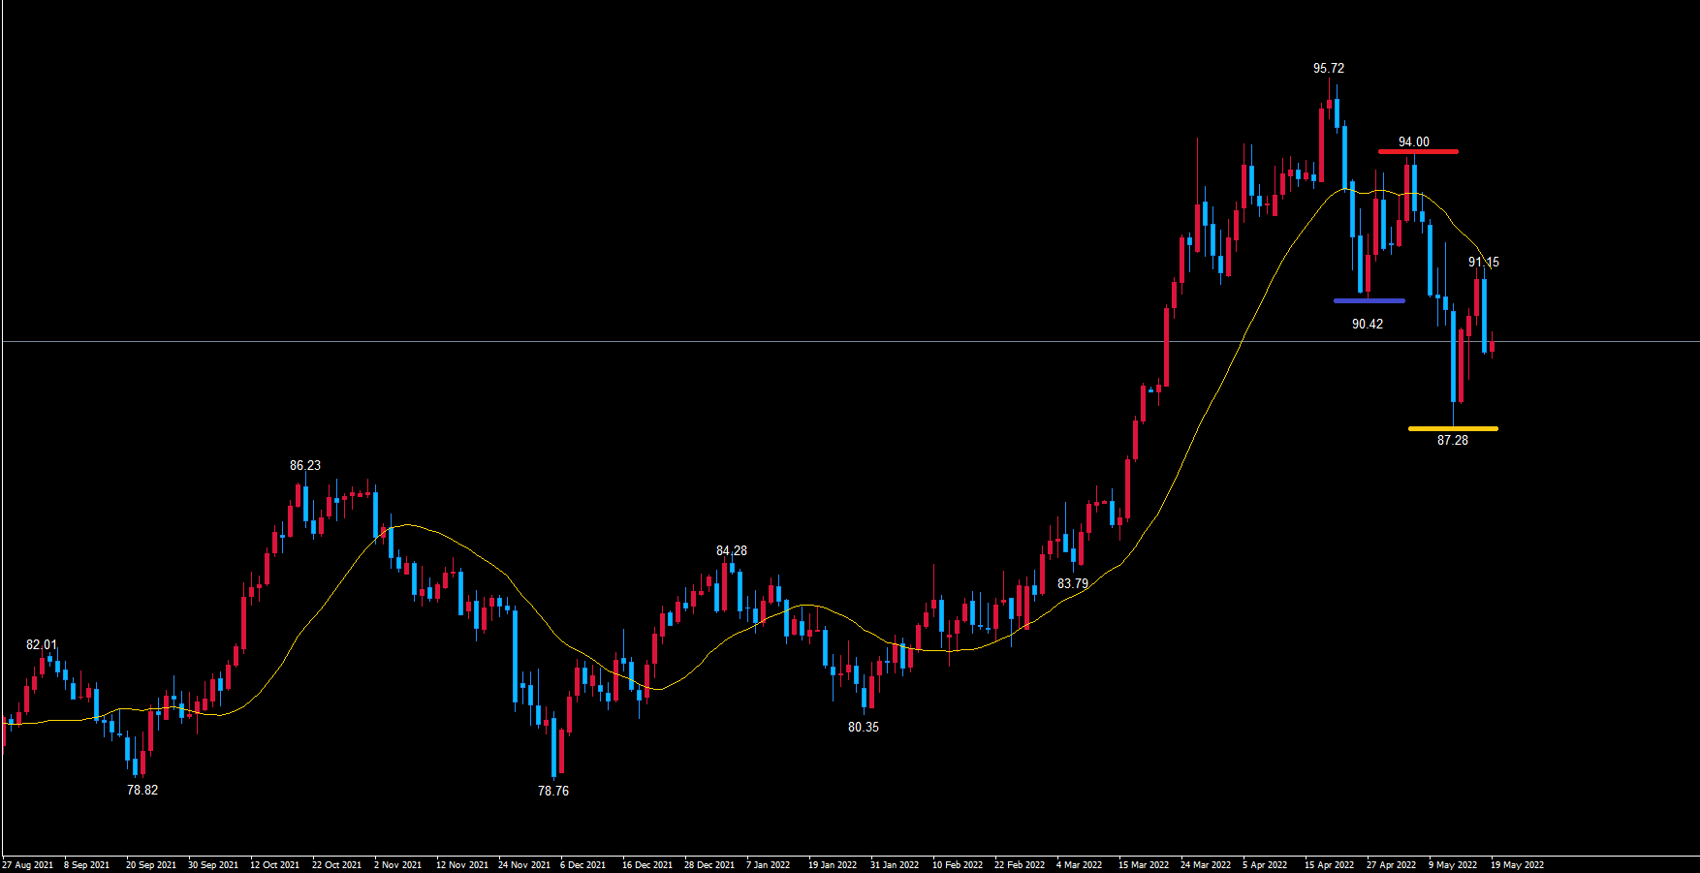Select the 15 Mar 2022 date on time axis
The height and width of the screenshot is (873, 1700).
(1144, 865)
